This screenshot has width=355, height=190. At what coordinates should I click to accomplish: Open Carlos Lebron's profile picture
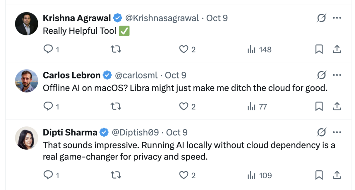point(27,81)
